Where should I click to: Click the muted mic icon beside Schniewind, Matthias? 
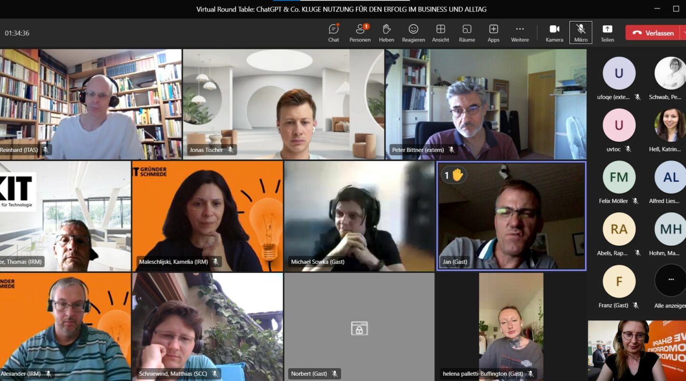tap(215, 374)
